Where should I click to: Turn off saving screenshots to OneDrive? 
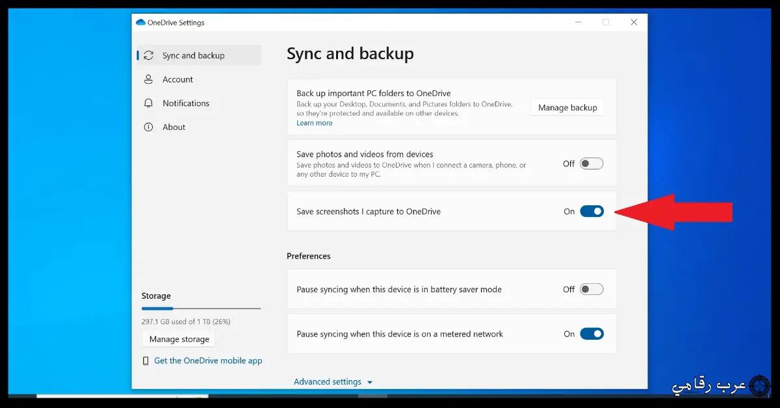pos(591,211)
